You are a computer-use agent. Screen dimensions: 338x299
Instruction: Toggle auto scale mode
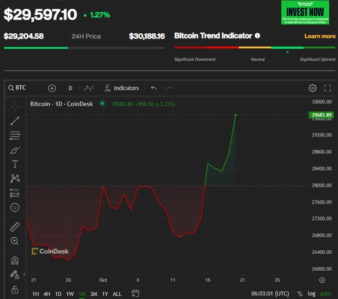coord(326,294)
